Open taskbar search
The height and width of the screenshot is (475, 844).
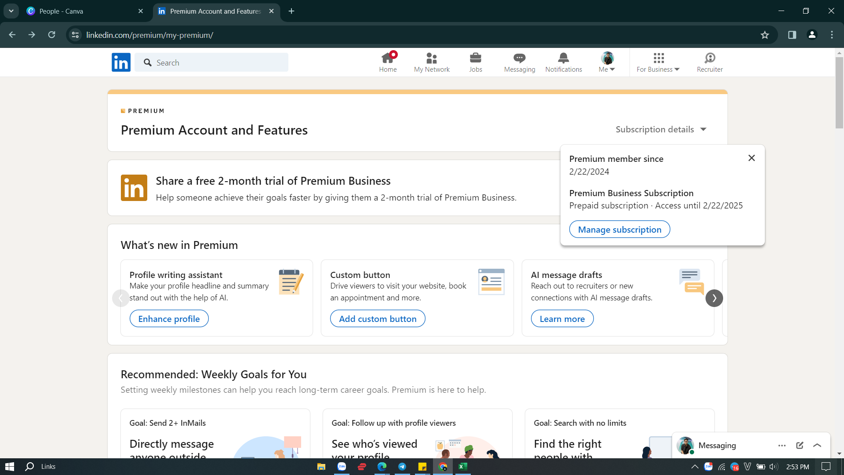point(29,467)
